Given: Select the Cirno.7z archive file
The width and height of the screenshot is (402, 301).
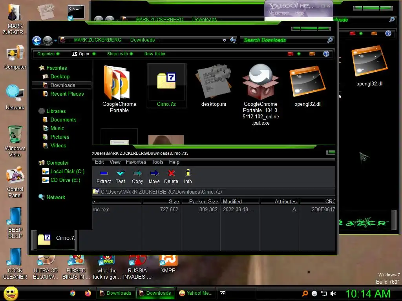Looking at the screenshot, I should point(166,85).
